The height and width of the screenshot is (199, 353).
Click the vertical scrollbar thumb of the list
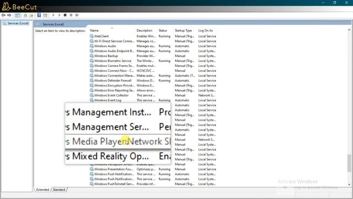(x=349, y=163)
